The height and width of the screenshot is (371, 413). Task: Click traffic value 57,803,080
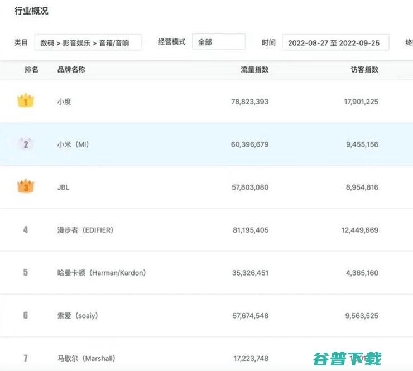coord(250,187)
